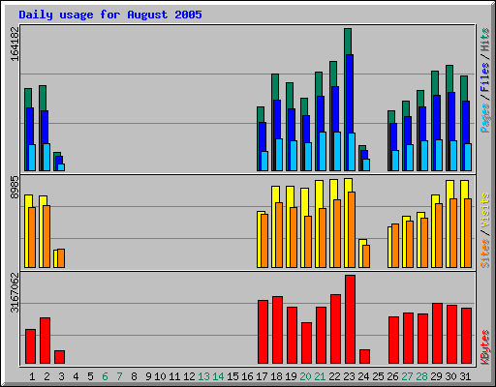Click the "Daily usage for August 2005" title
Image resolution: width=496 pixels, height=387 pixels.
click(x=110, y=15)
